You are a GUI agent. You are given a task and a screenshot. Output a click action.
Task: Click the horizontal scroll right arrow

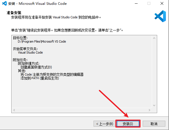(149, 110)
